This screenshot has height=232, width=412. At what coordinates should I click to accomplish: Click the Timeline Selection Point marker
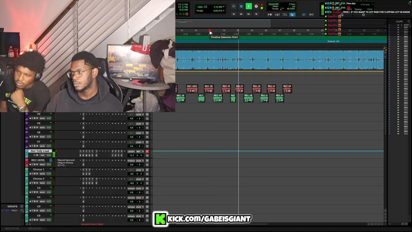[210, 31]
